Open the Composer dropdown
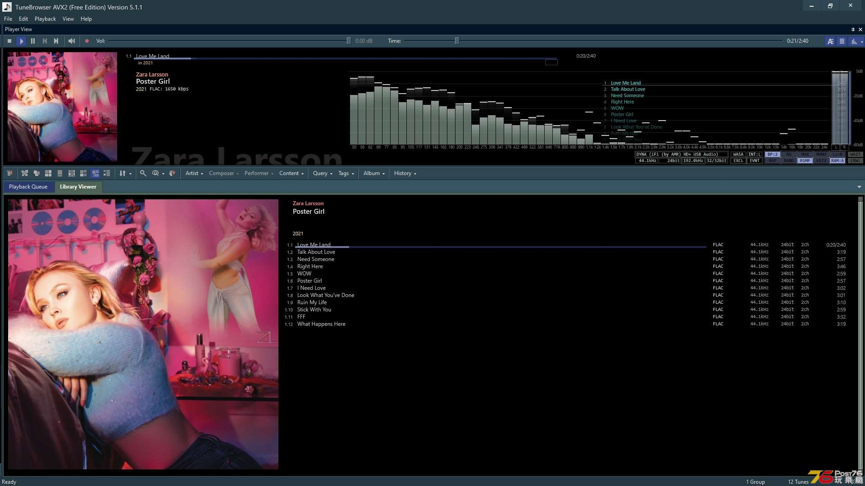 [x=223, y=173]
